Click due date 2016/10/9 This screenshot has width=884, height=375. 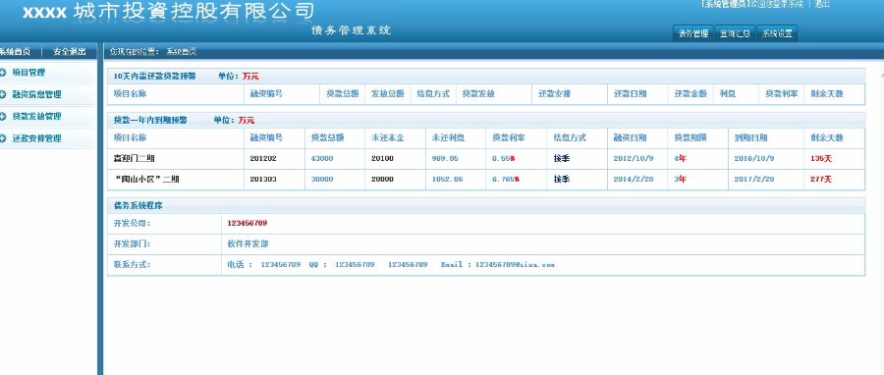click(x=754, y=159)
